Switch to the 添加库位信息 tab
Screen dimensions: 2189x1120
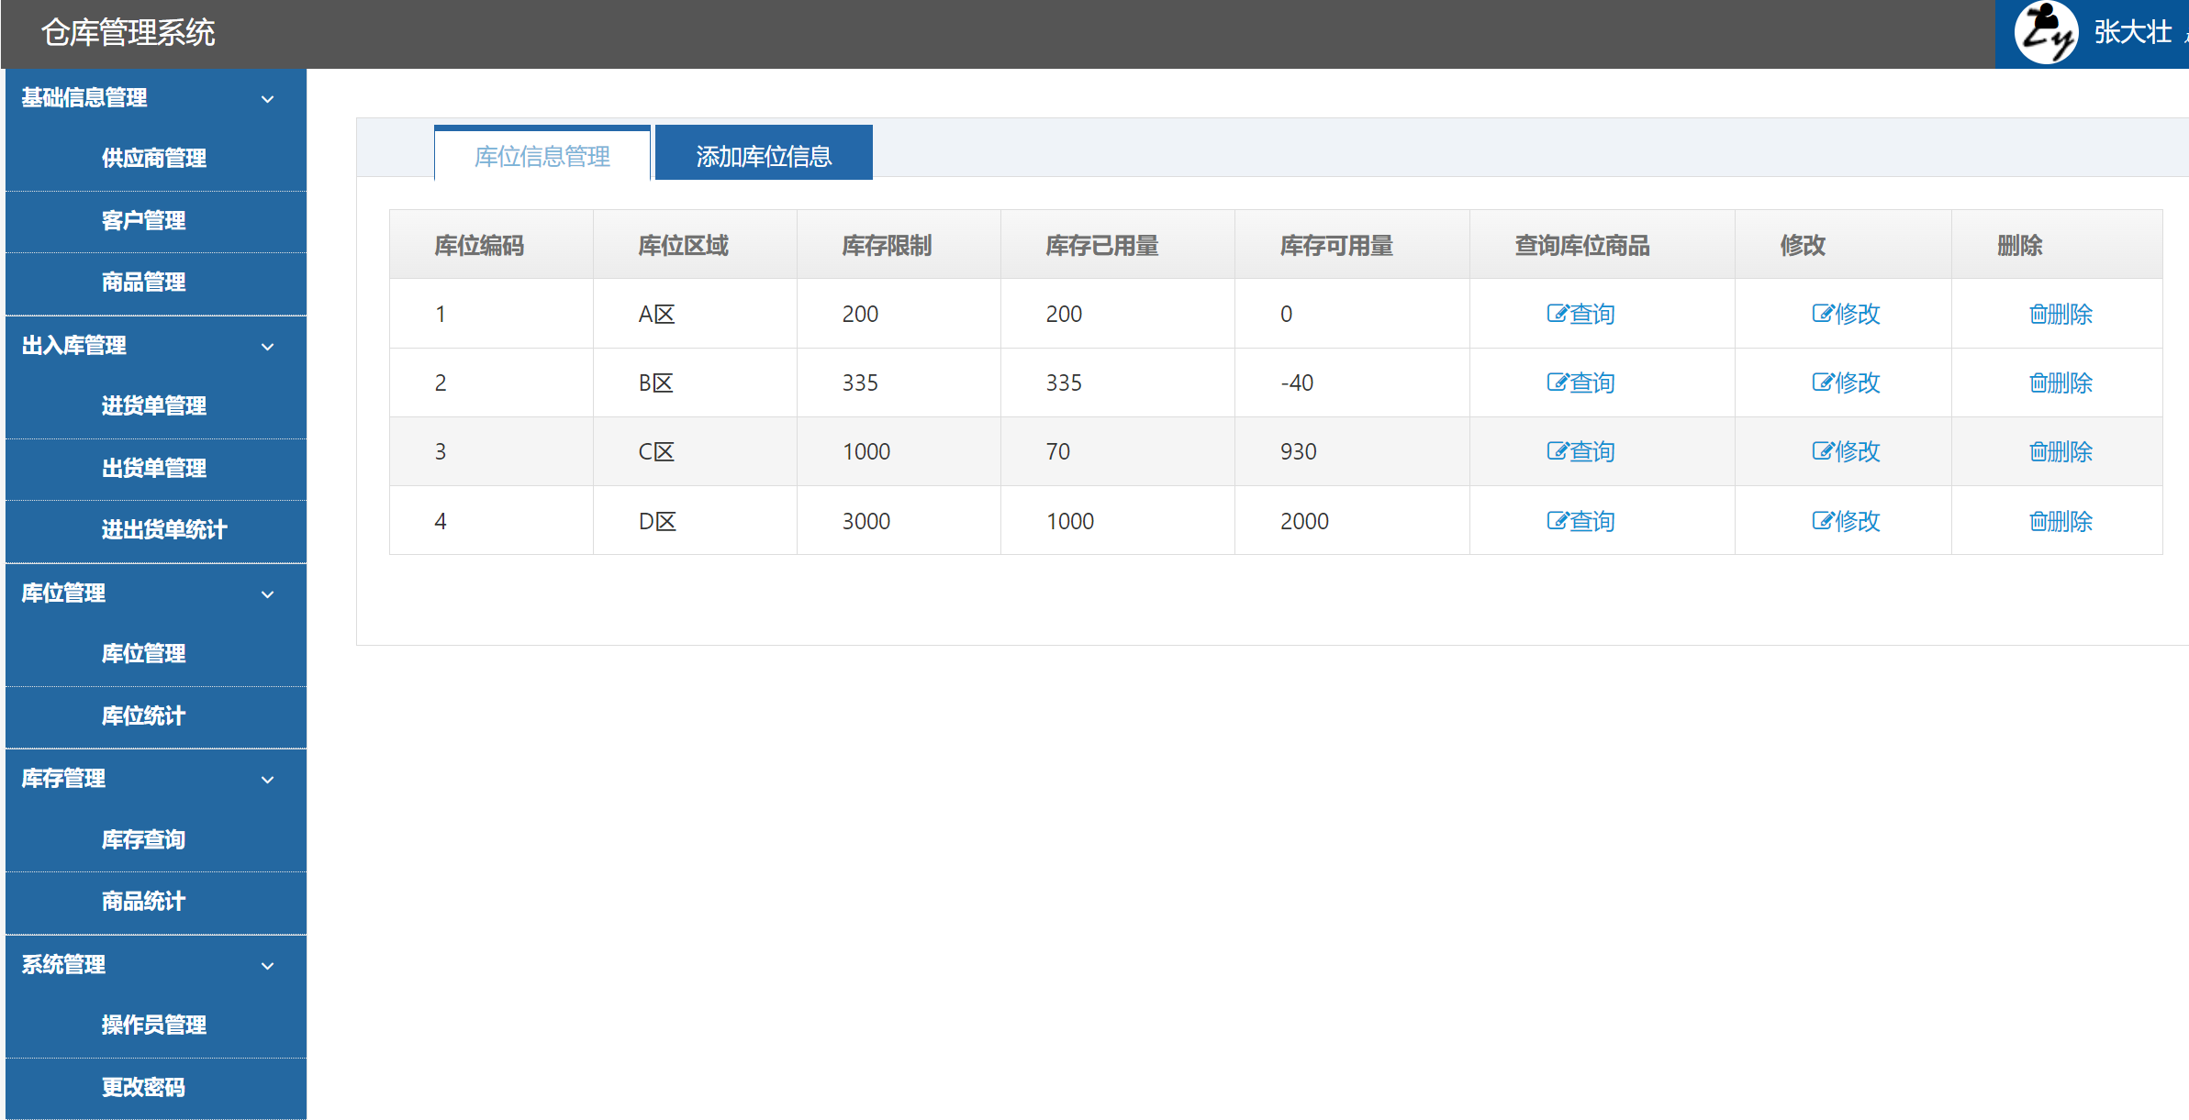pos(764,152)
